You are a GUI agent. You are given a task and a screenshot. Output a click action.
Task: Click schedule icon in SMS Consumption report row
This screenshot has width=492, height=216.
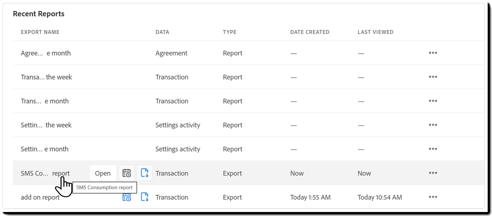click(x=127, y=173)
